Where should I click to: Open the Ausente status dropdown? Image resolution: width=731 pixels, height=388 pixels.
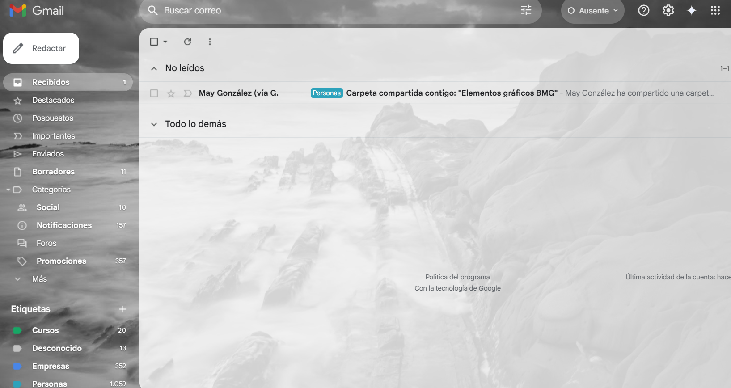(x=593, y=11)
